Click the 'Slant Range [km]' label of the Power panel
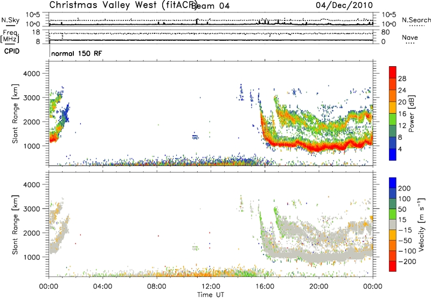The image size is (431, 298). [x=15, y=113]
